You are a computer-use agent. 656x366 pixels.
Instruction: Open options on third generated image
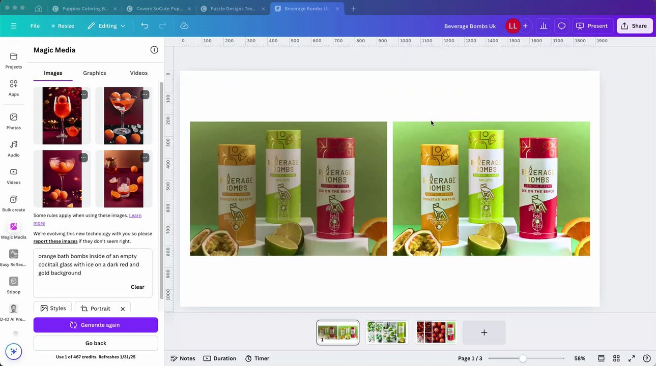pyautogui.click(x=83, y=158)
